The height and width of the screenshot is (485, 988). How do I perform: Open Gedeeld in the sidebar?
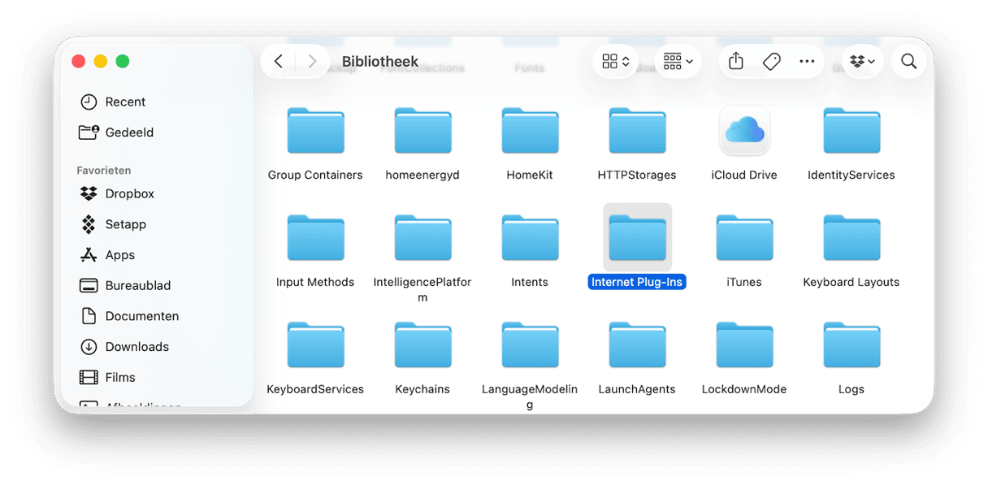116,132
